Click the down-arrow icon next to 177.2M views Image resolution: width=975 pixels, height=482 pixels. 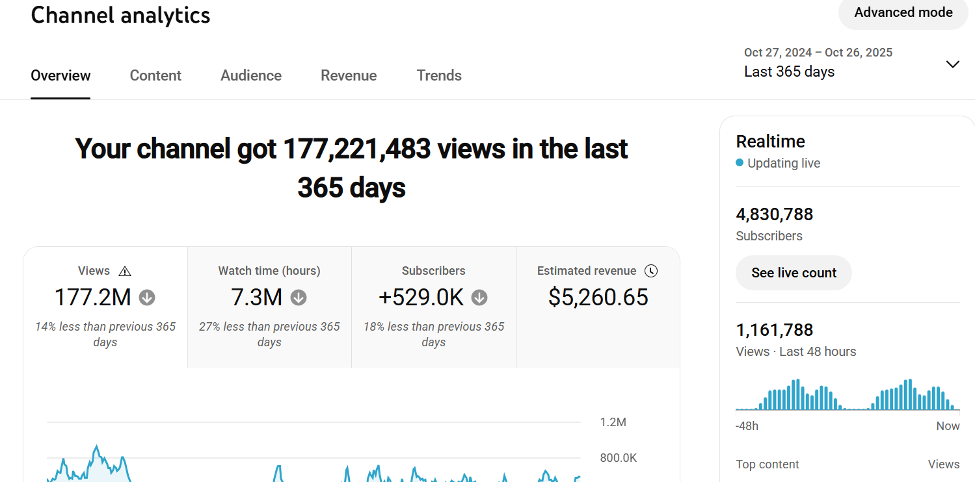(x=147, y=298)
